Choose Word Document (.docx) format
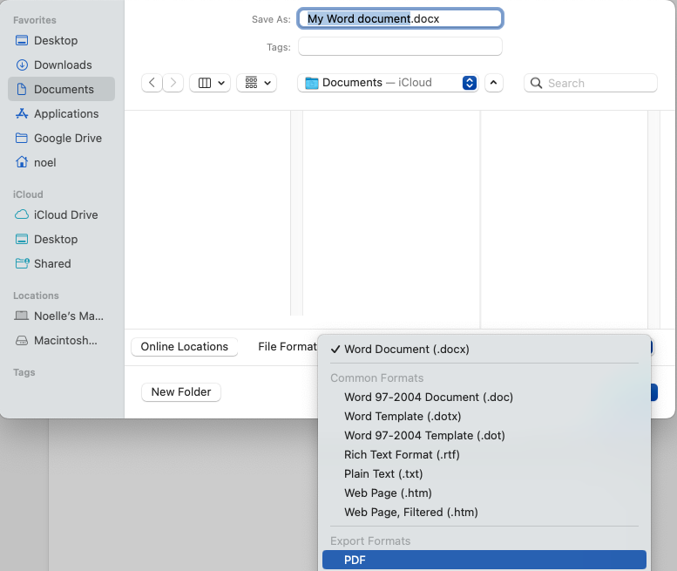The height and width of the screenshot is (571, 677). click(x=484, y=349)
